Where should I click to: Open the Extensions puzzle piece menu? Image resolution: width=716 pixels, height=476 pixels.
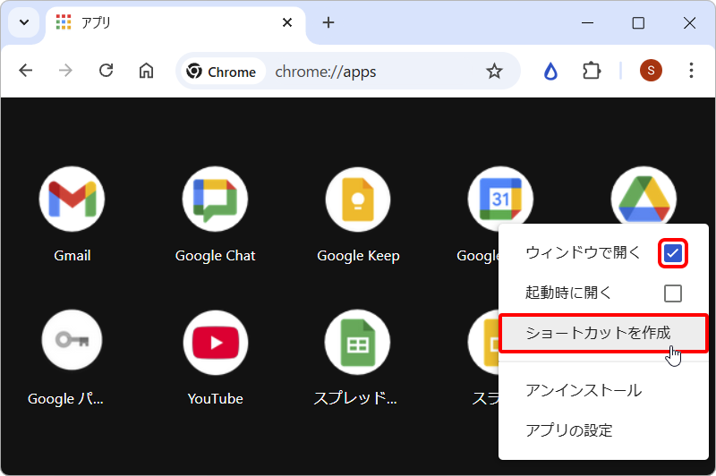pyautogui.click(x=592, y=72)
